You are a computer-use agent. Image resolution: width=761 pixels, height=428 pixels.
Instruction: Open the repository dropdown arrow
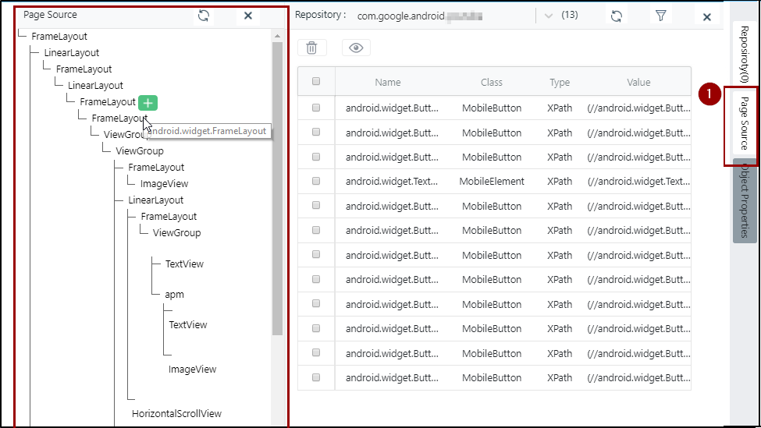point(548,16)
